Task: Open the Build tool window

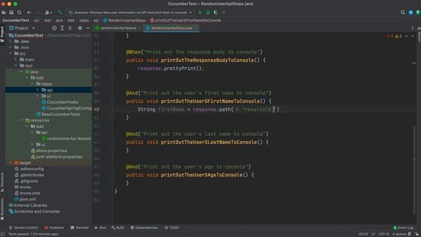Action: click(x=118, y=228)
